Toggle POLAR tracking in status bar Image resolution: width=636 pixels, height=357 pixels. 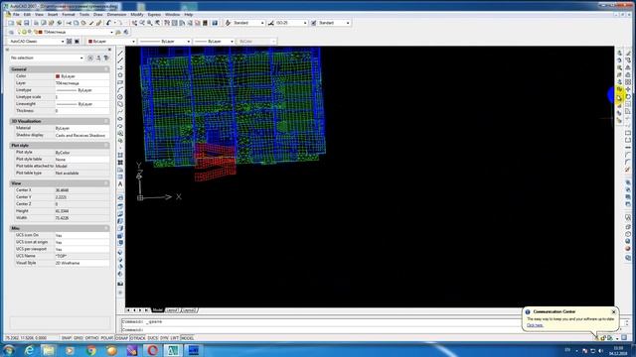pos(106,338)
